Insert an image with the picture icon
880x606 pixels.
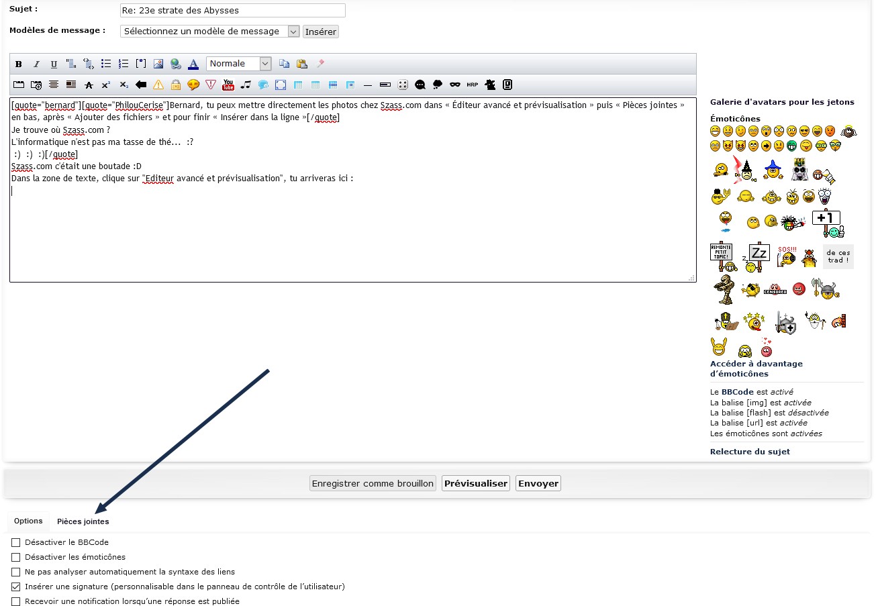click(158, 64)
